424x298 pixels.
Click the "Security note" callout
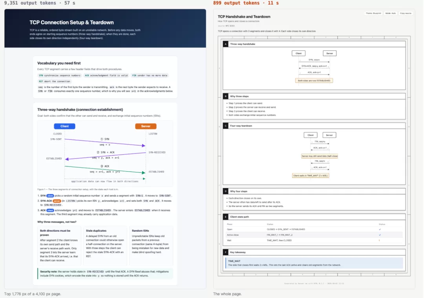pos(106,274)
